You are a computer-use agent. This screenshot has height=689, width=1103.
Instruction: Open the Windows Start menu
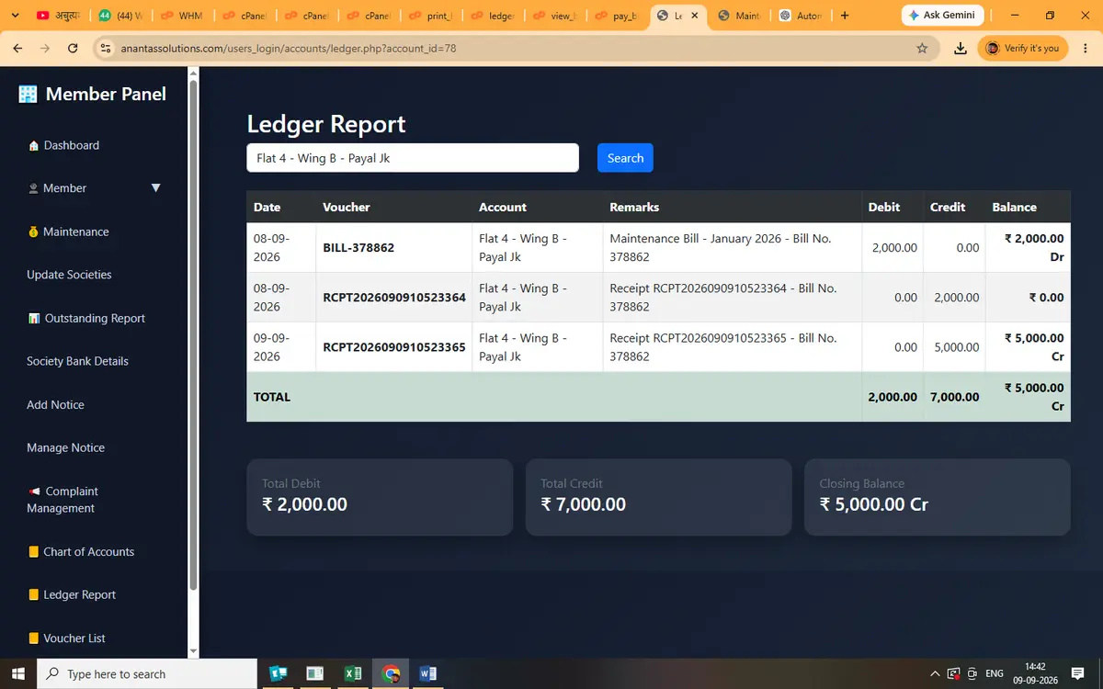tap(18, 673)
